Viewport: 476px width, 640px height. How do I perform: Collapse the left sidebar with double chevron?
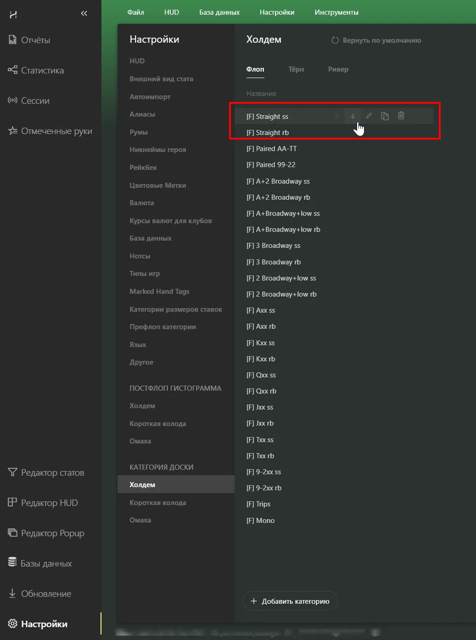84,13
